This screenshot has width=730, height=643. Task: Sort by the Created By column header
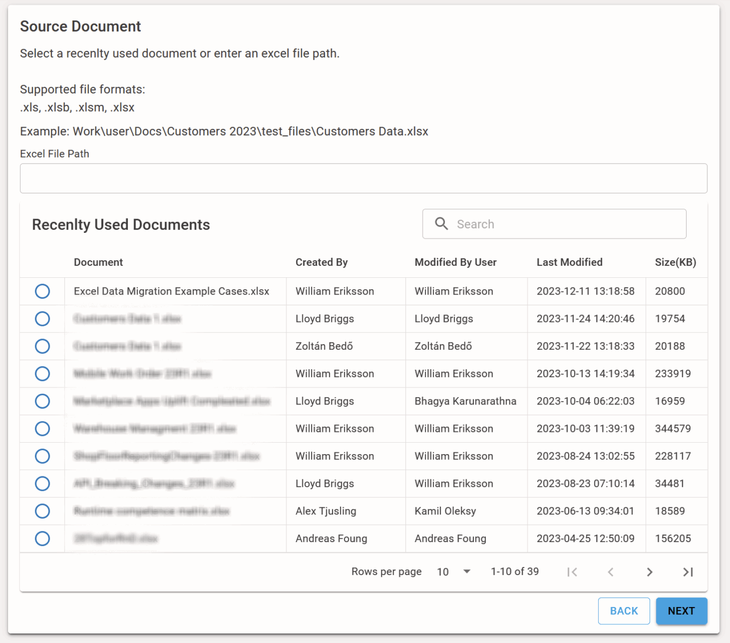321,262
